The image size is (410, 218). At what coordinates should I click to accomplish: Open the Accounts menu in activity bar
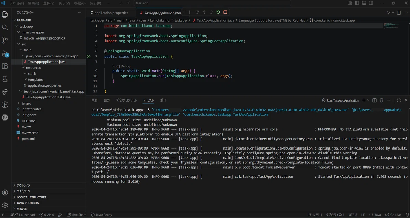(5, 192)
